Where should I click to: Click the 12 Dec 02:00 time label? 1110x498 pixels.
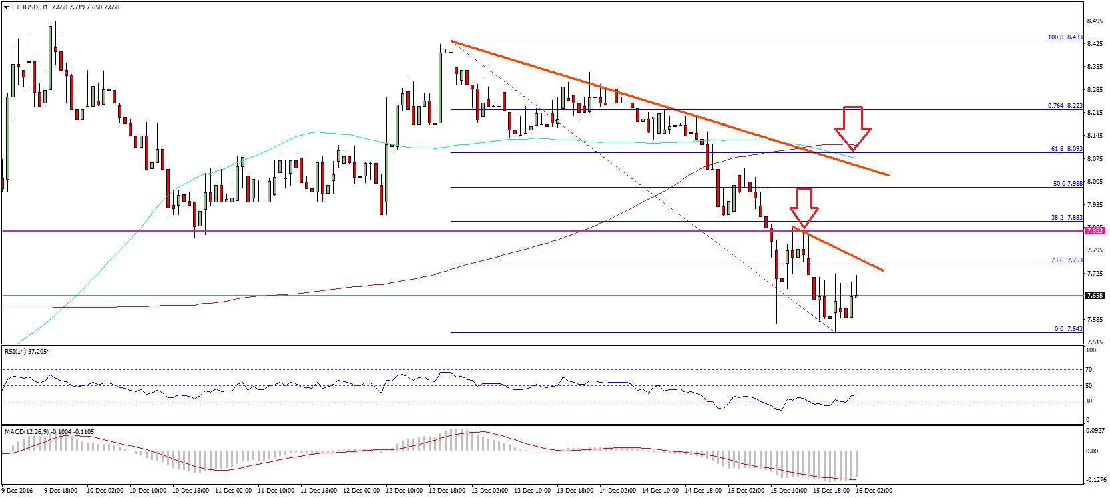pyautogui.click(x=362, y=491)
